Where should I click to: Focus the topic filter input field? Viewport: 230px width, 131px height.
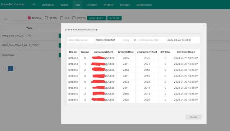(x=18, y=19)
